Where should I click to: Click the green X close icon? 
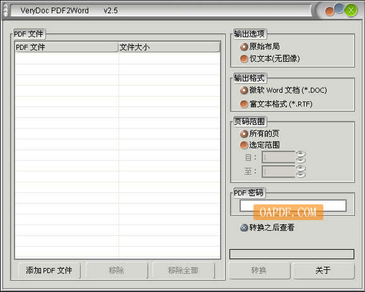pyautogui.click(x=351, y=10)
